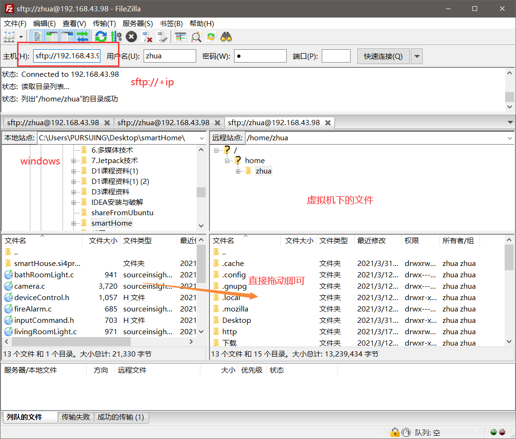Image resolution: width=516 pixels, height=439 pixels.
Task: Collapse the remote root / node
Action: click(x=216, y=150)
